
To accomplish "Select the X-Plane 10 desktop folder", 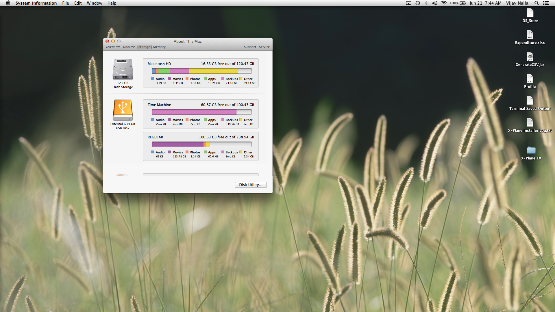I will pos(531,153).
